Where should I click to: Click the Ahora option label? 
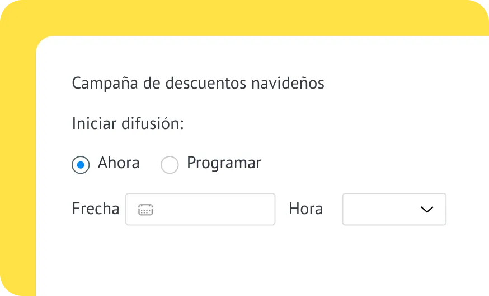tap(119, 163)
